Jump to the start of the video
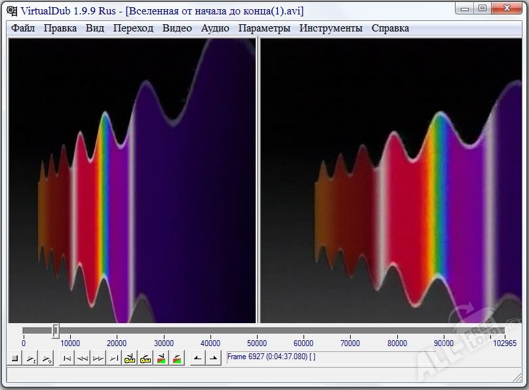 66,359
